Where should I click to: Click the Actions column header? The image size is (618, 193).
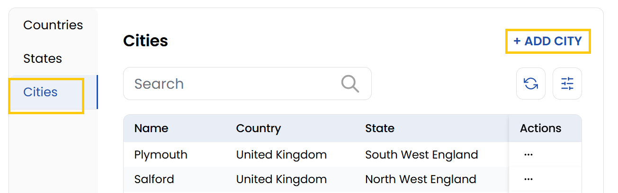pos(540,128)
